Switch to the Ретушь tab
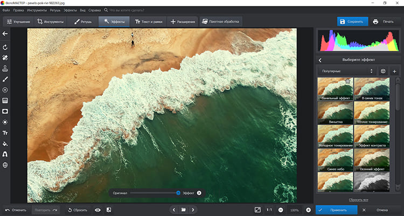Image resolution: width=404 pixels, height=216 pixels. click(x=82, y=21)
